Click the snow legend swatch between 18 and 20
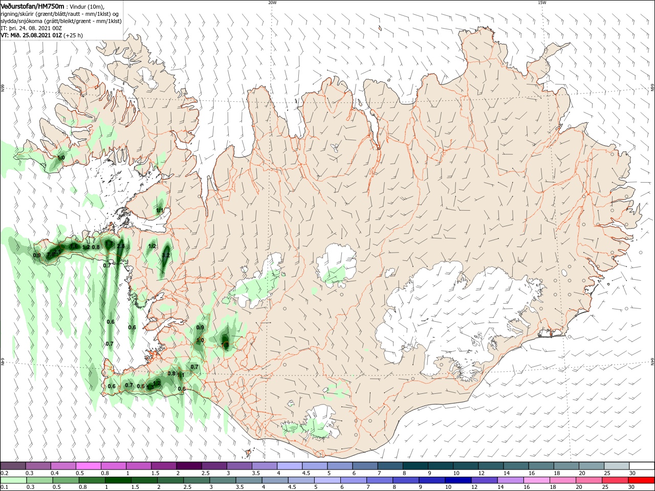The width and height of the screenshot is (655, 491). click(566, 465)
